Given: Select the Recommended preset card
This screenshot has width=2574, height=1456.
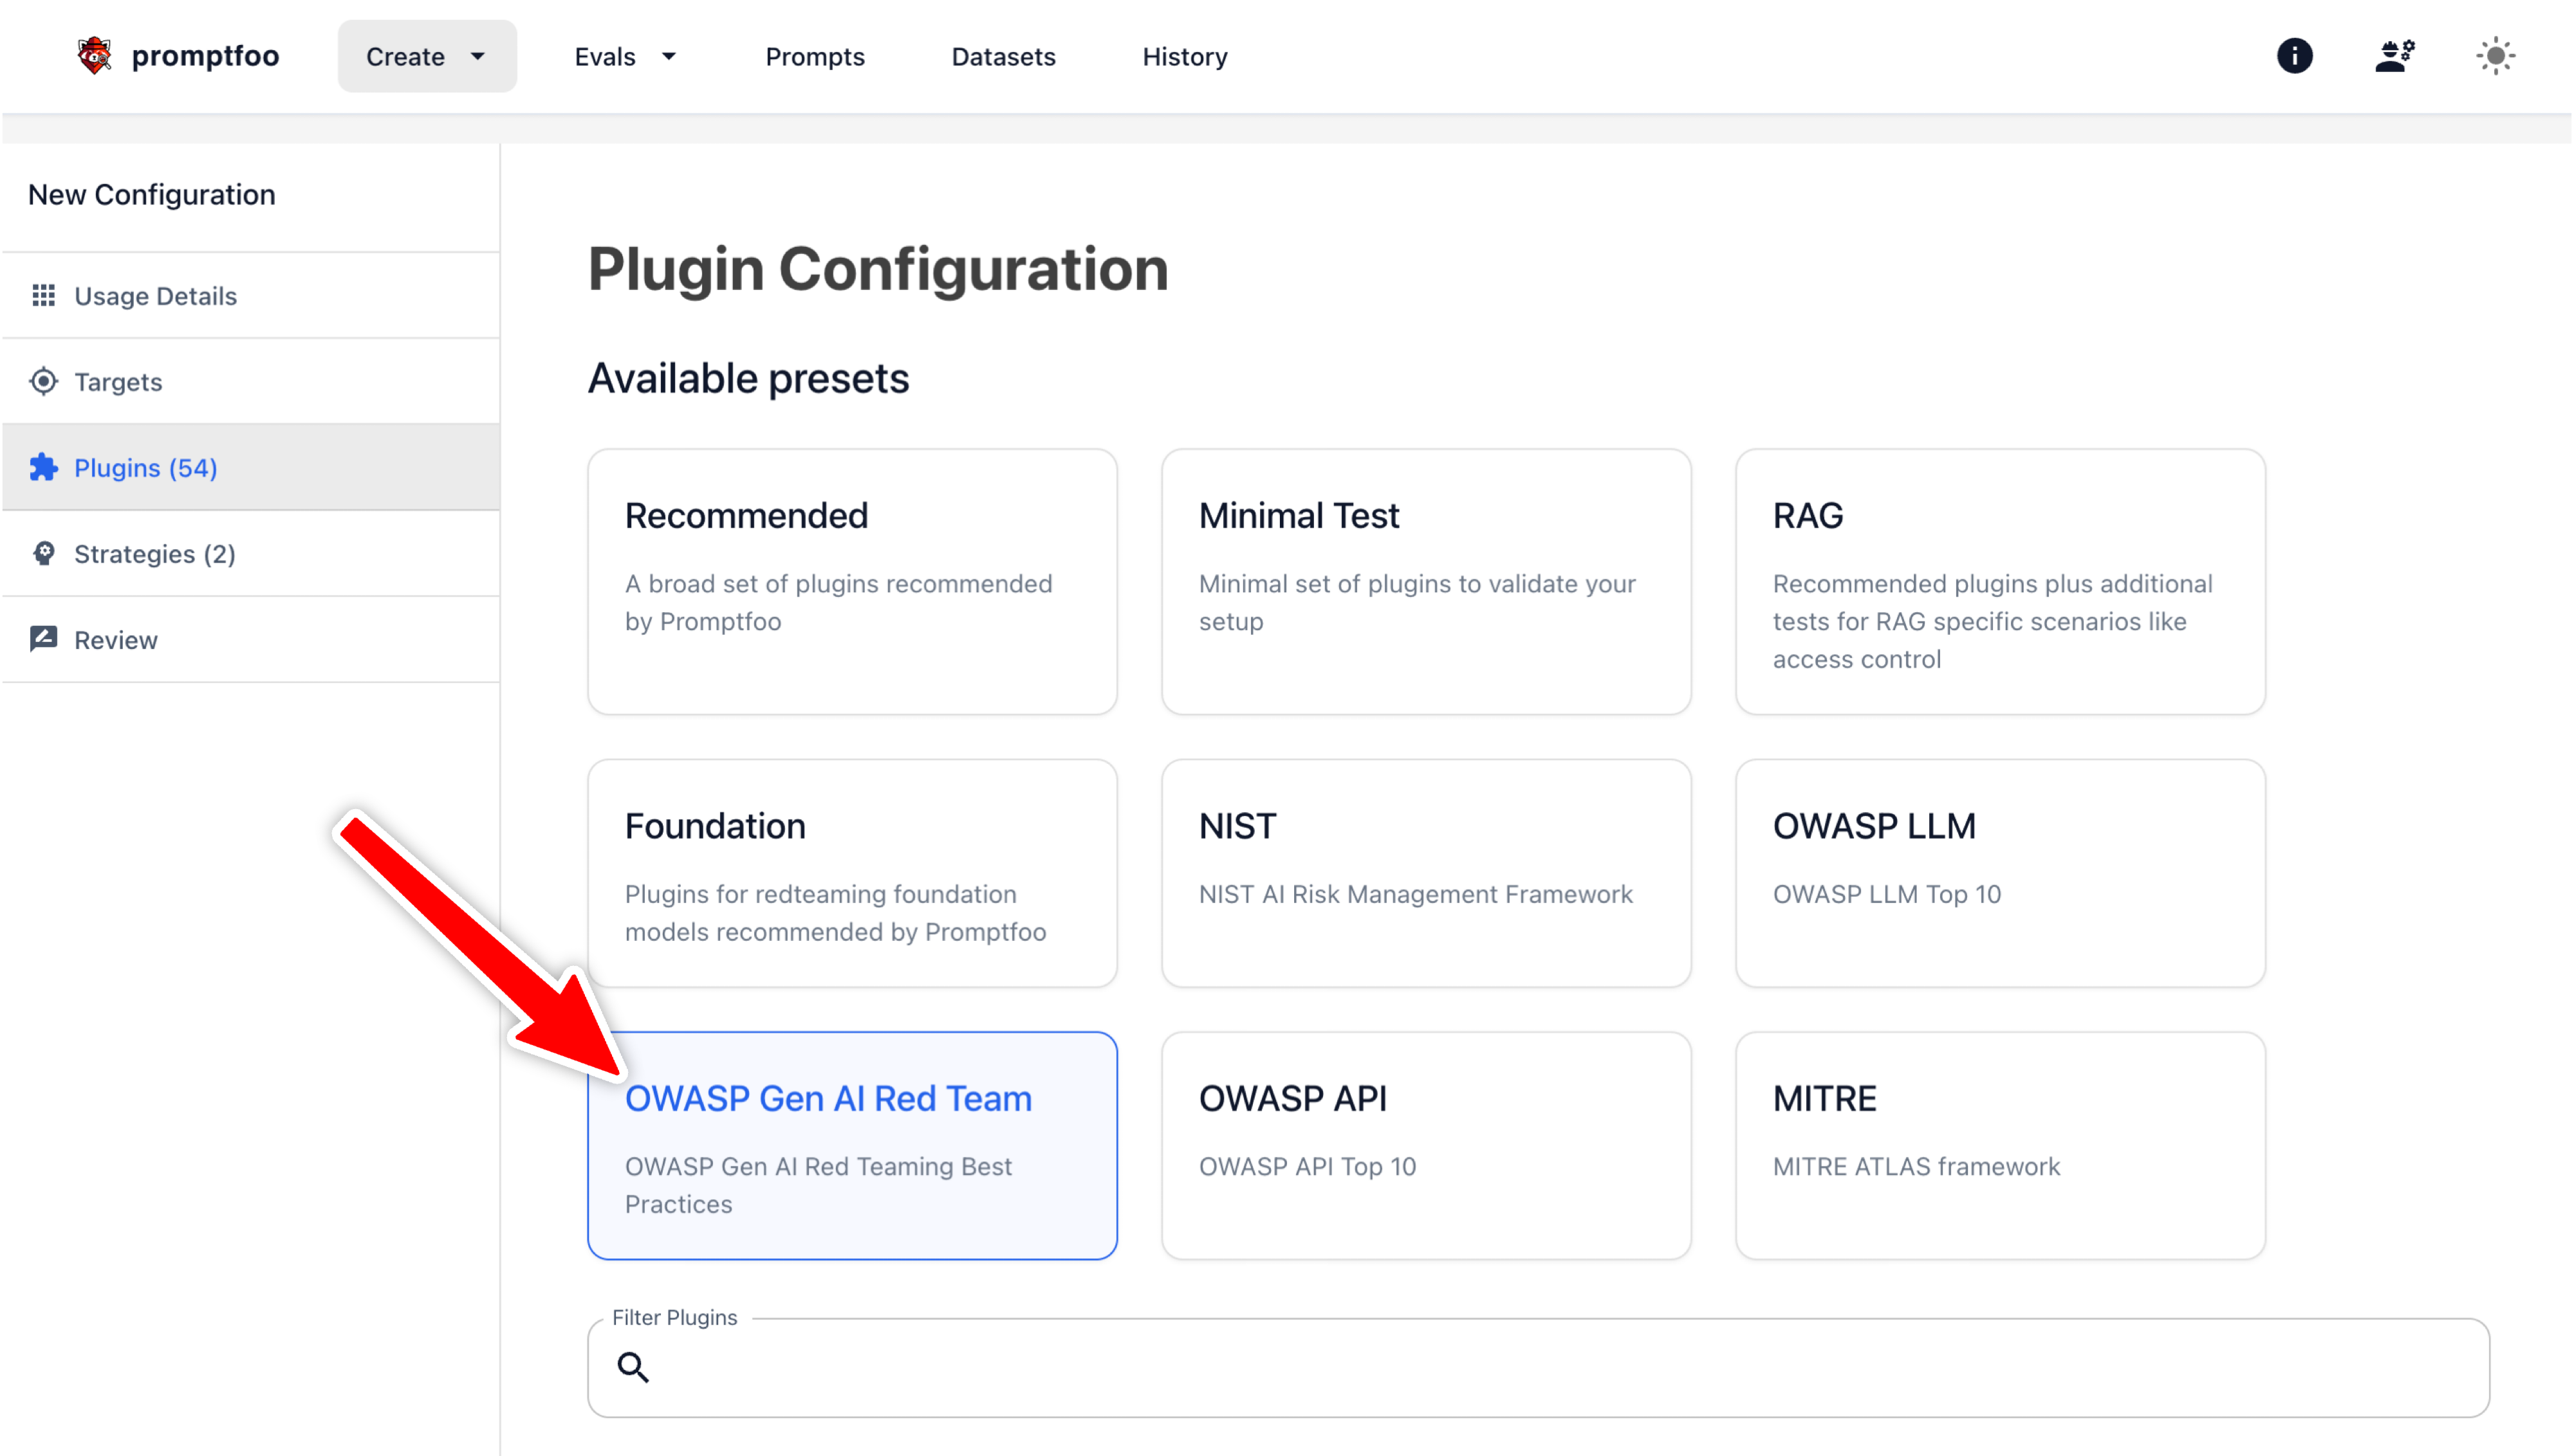Looking at the screenshot, I should point(851,581).
